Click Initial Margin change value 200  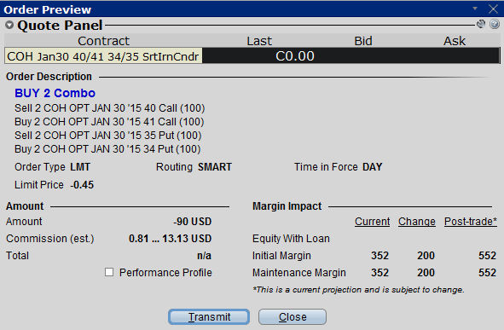point(426,256)
